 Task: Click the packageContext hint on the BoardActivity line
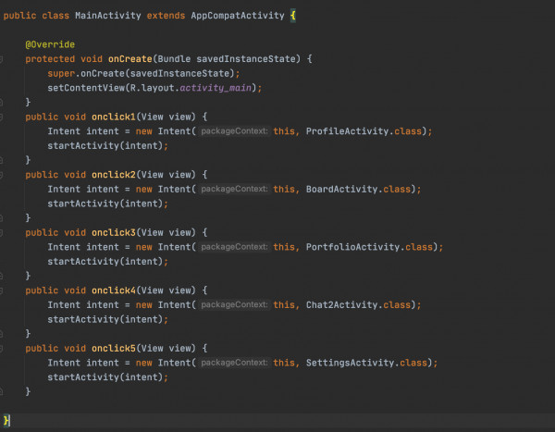click(x=234, y=189)
